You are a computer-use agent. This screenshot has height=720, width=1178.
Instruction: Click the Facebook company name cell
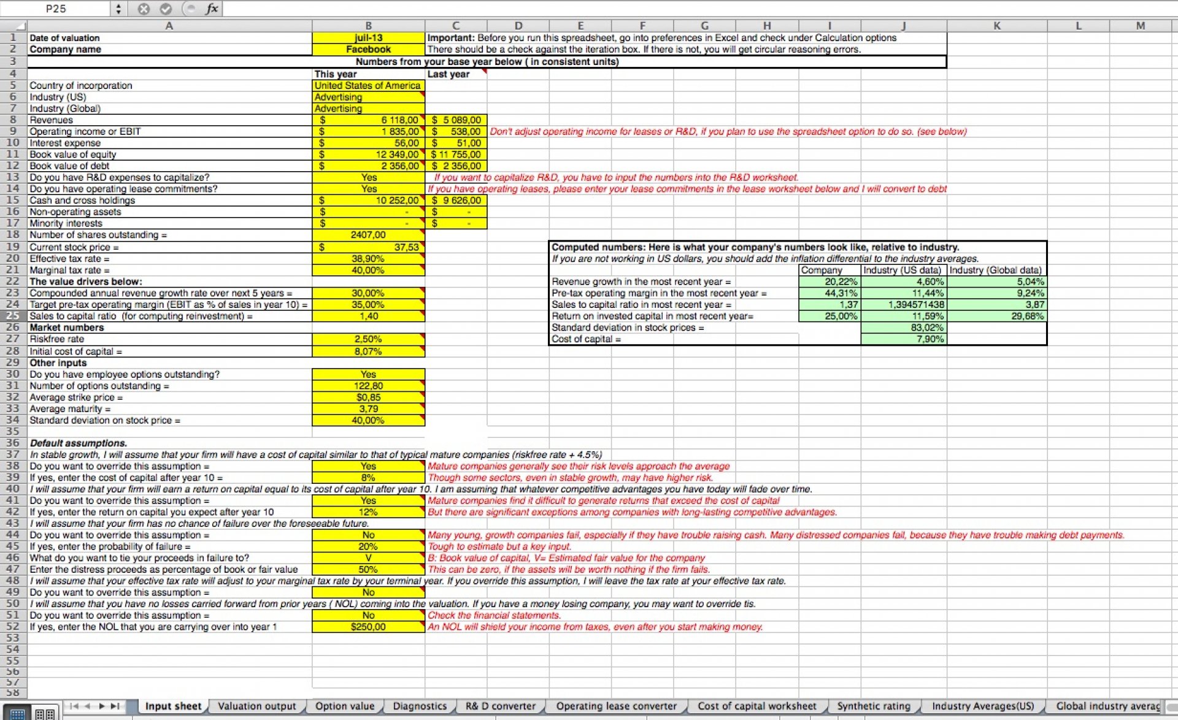(368, 49)
